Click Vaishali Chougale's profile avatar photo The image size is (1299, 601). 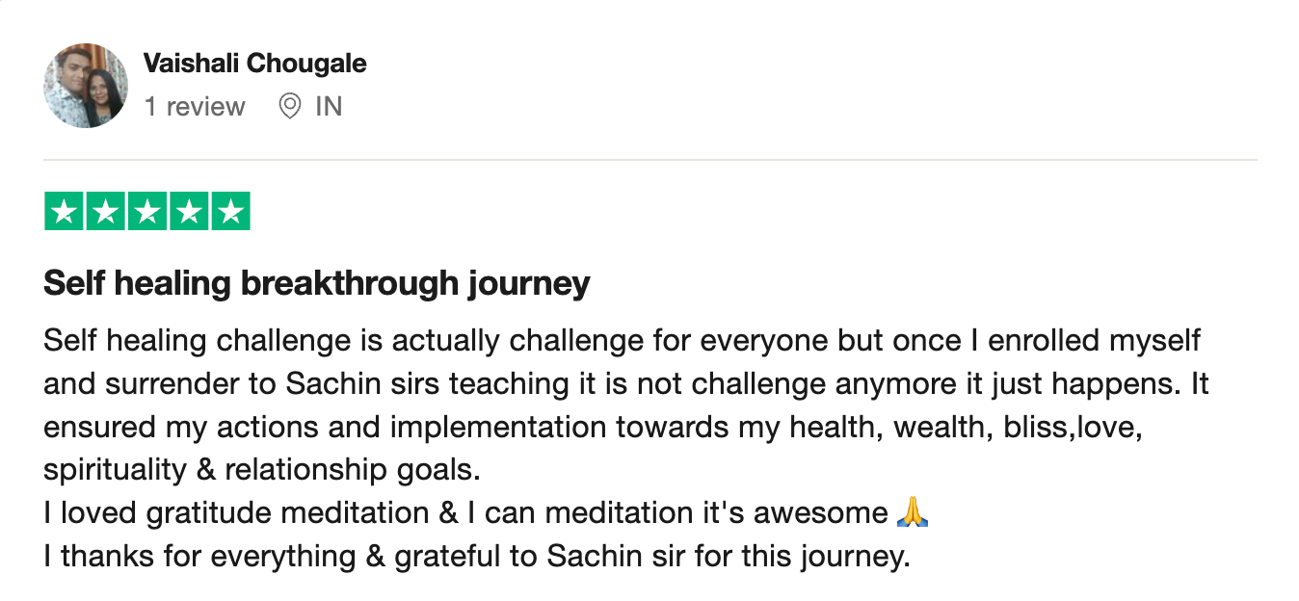pyautogui.click(x=86, y=86)
